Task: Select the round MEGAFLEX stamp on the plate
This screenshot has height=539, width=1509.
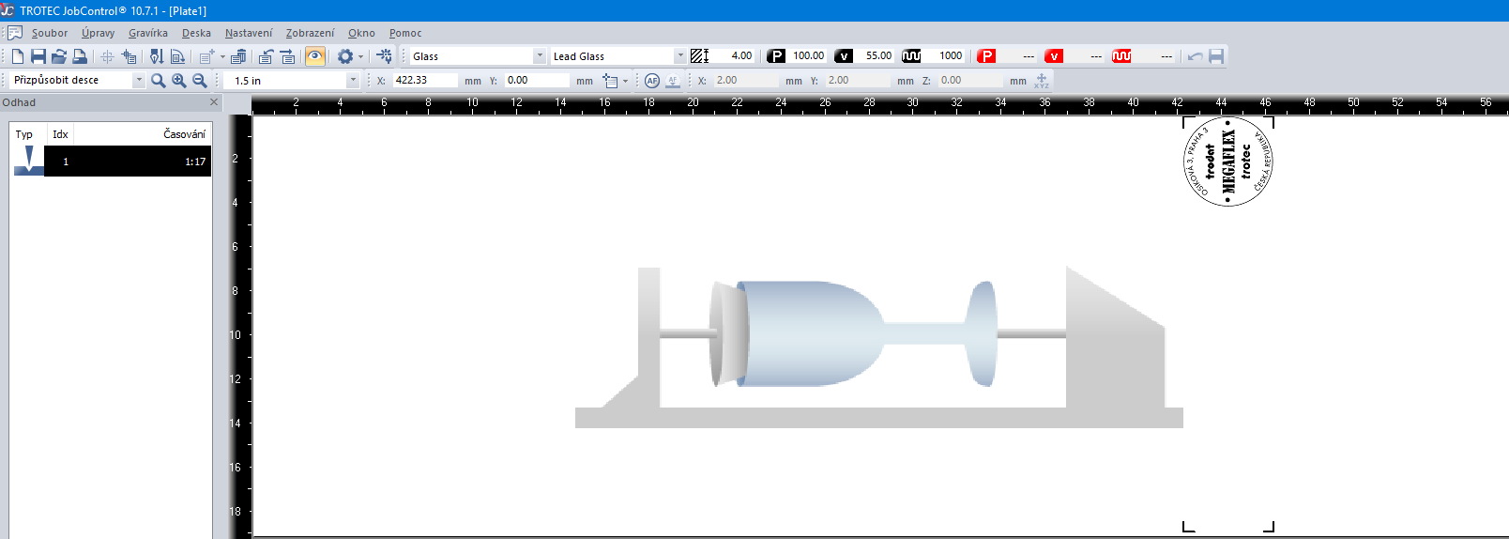Action: point(1227,162)
